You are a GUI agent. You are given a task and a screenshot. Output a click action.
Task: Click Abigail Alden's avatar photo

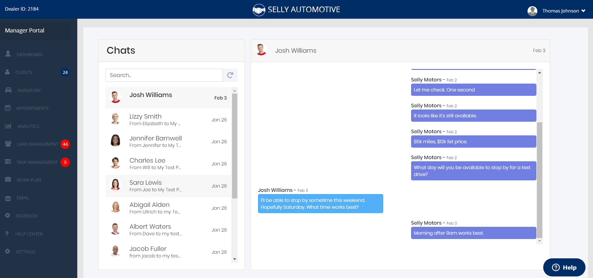(x=116, y=207)
